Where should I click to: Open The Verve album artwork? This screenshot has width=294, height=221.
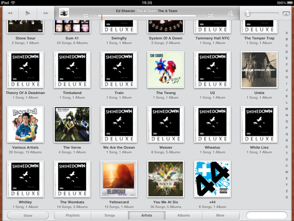(72, 125)
